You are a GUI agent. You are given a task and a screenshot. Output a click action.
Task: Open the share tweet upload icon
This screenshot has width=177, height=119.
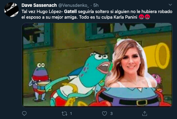(145, 113)
